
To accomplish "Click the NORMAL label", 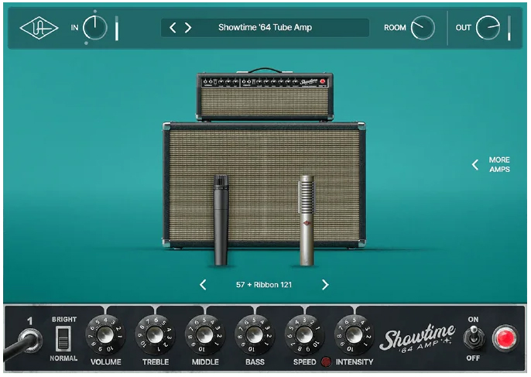I will (63, 358).
